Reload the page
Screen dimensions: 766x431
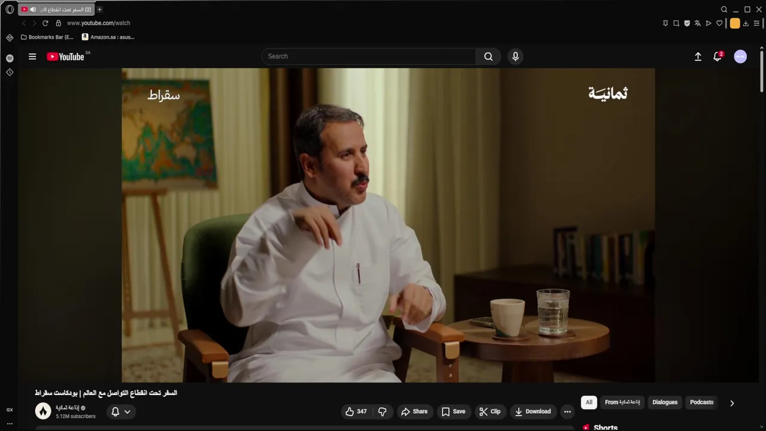pyautogui.click(x=45, y=23)
